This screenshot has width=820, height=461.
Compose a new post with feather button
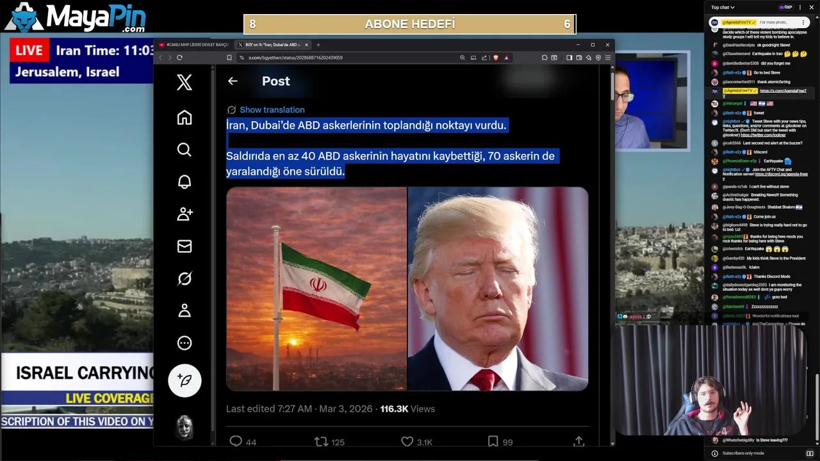pyautogui.click(x=184, y=380)
